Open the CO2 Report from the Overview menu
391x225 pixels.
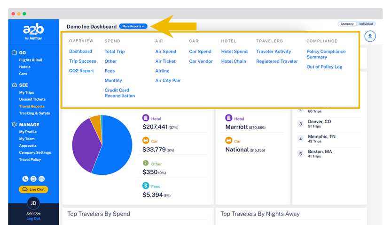click(x=81, y=71)
